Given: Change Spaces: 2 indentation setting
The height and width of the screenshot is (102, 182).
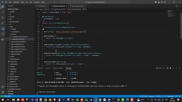Looking at the screenshot, I should coord(152,96).
